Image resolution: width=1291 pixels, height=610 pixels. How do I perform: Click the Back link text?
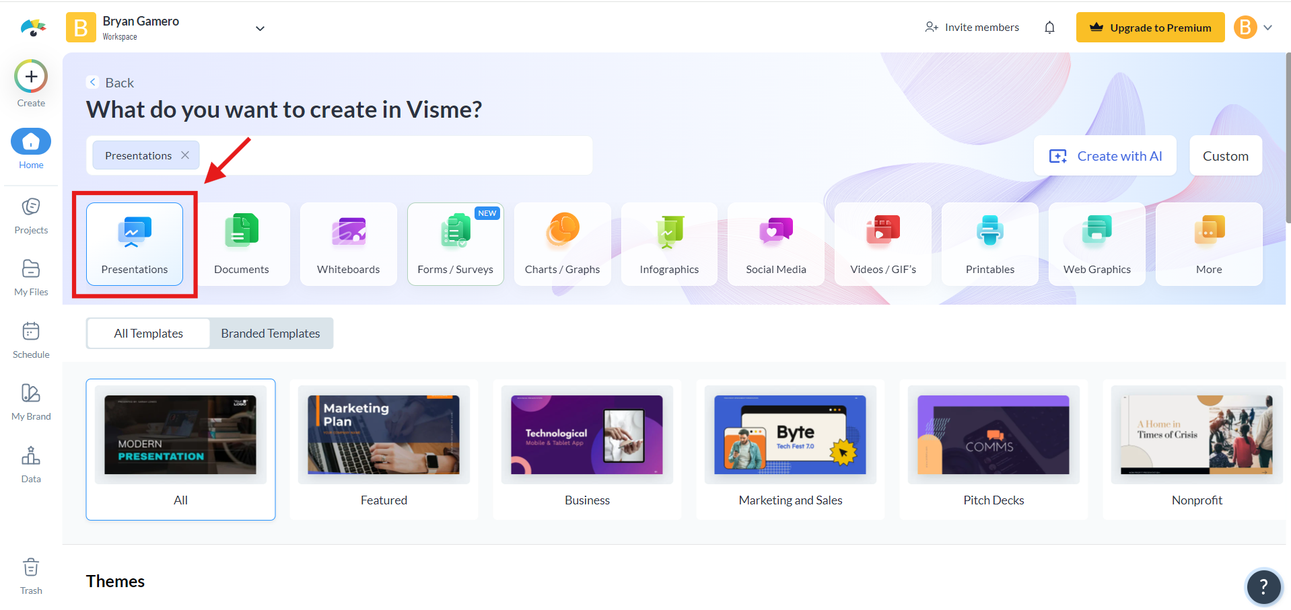click(120, 83)
